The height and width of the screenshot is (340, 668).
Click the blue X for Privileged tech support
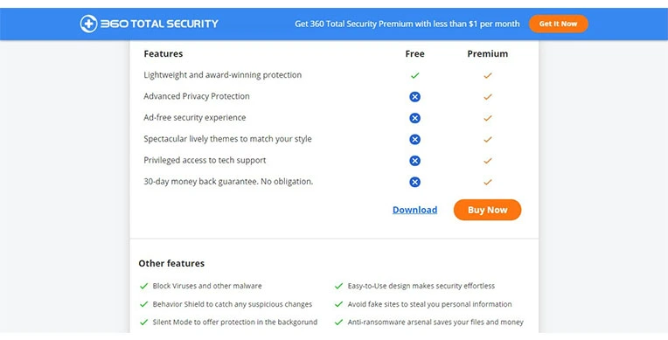point(414,161)
